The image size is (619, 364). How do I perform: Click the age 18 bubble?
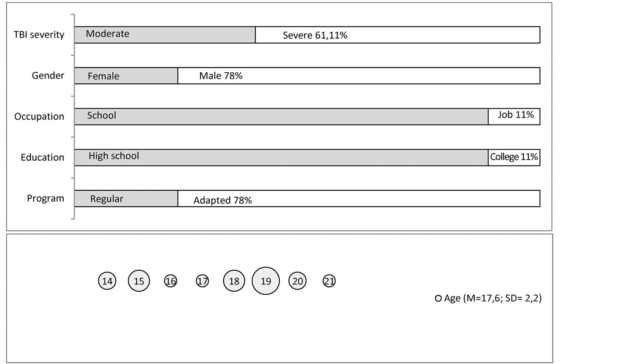(234, 281)
